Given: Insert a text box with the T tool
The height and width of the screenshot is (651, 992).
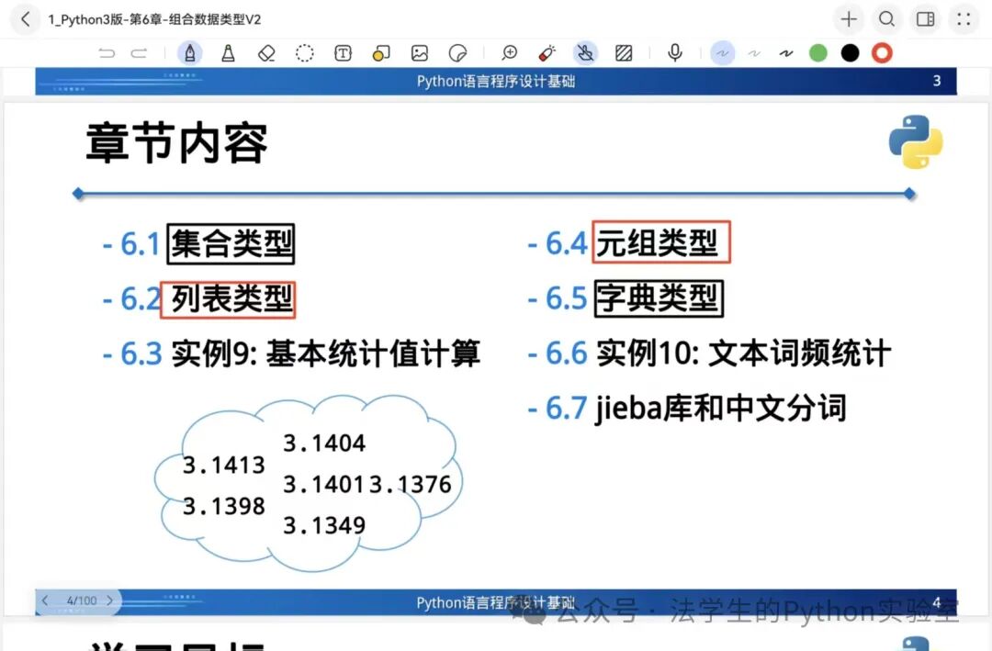Looking at the screenshot, I should pyautogui.click(x=343, y=53).
